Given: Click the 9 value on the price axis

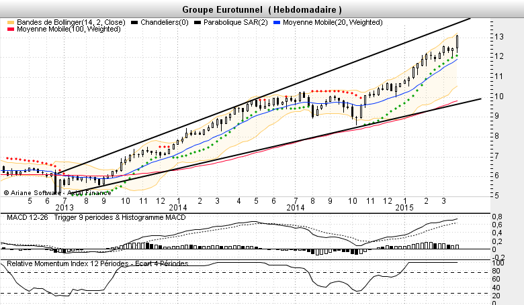Looking at the screenshot, I should (497, 116).
